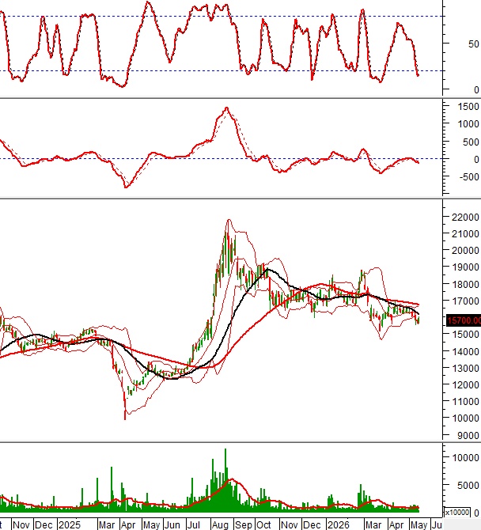The height and width of the screenshot is (530, 481).
Task: Click the x10000 volume multiplier box
Action: pyautogui.click(x=457, y=513)
